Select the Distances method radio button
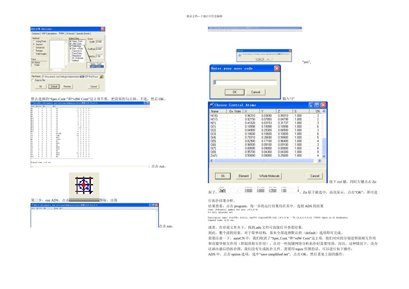Screen dimensions: 409x289 point(34,48)
